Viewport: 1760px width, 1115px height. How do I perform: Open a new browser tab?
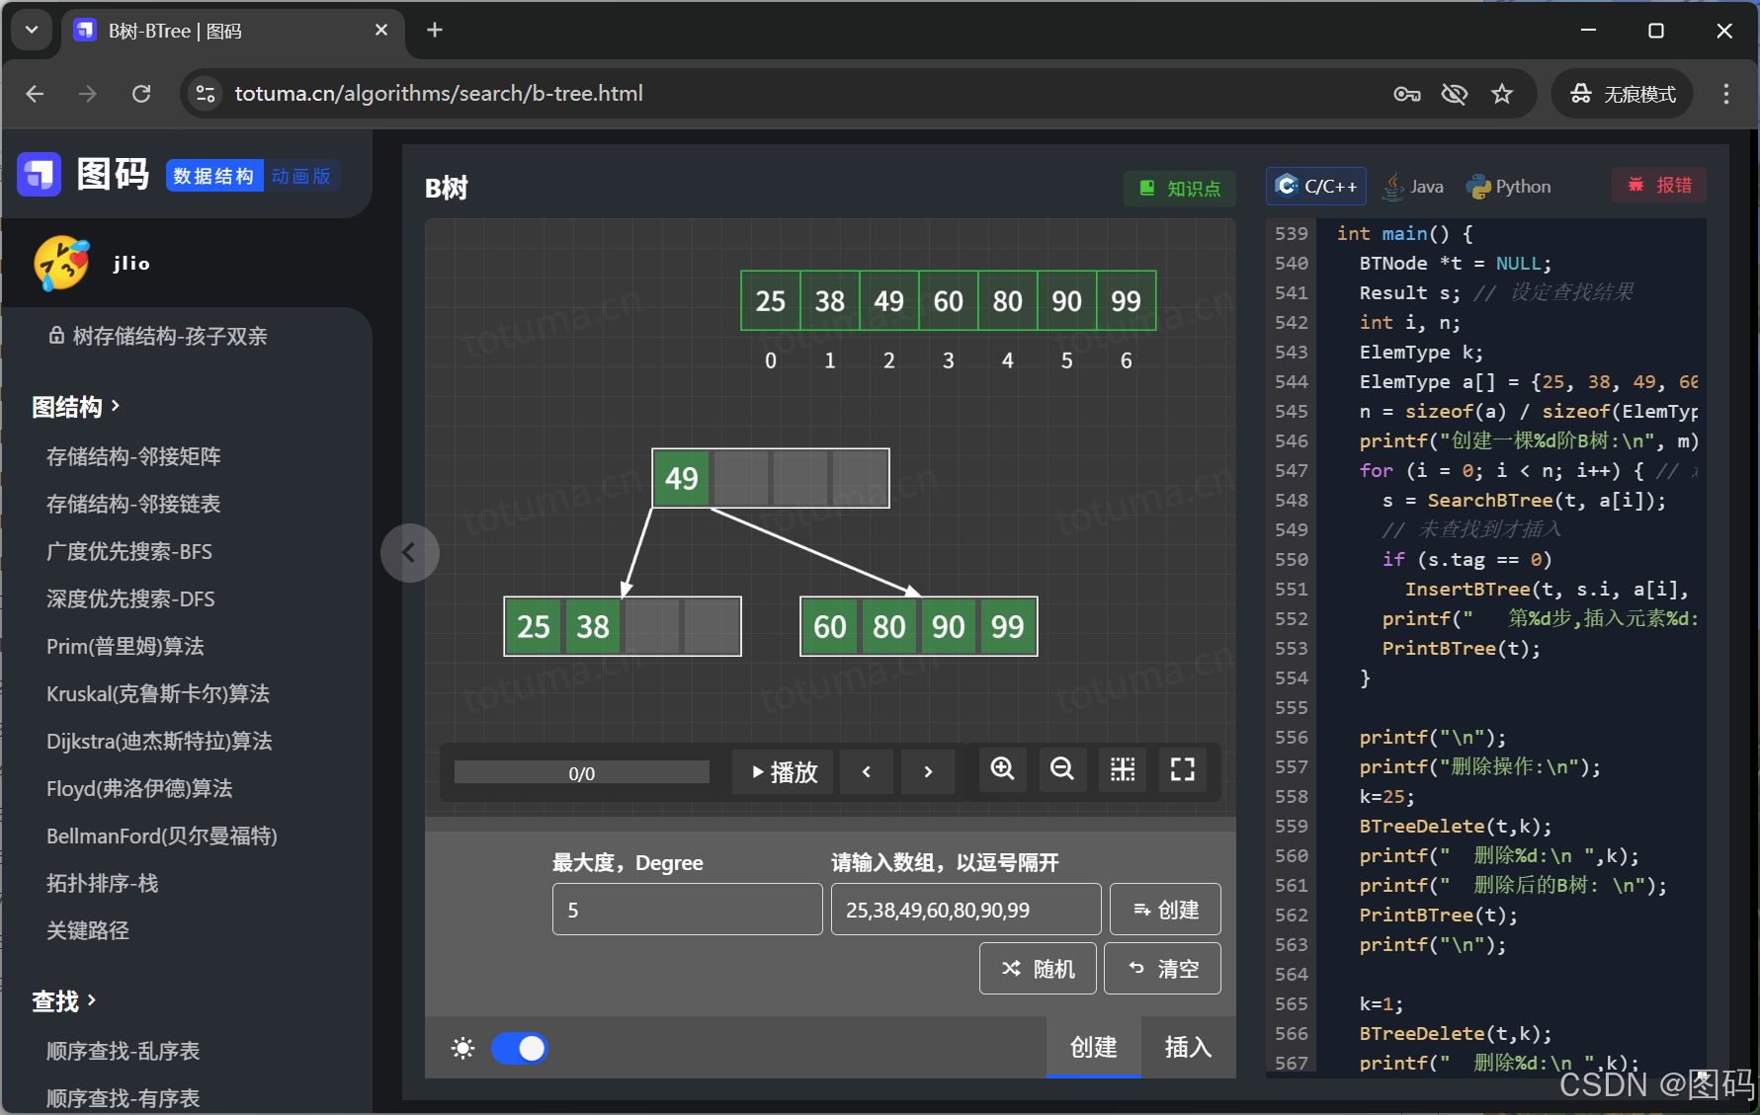coord(435,31)
